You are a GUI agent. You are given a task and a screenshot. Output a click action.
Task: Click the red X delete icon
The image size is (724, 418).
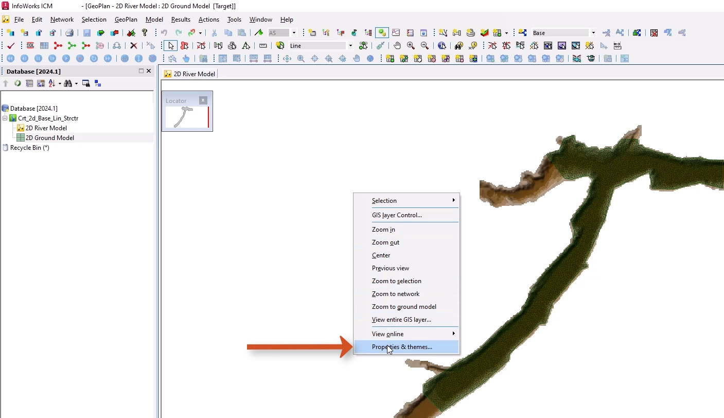133,46
